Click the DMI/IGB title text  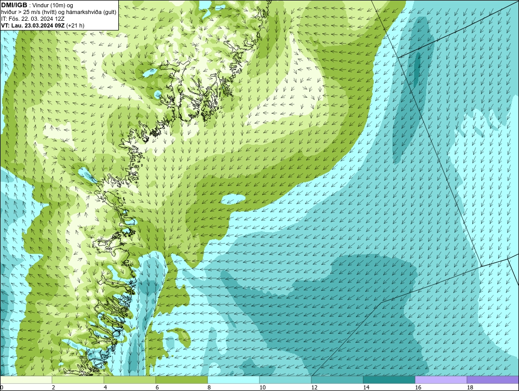pos(14,5)
